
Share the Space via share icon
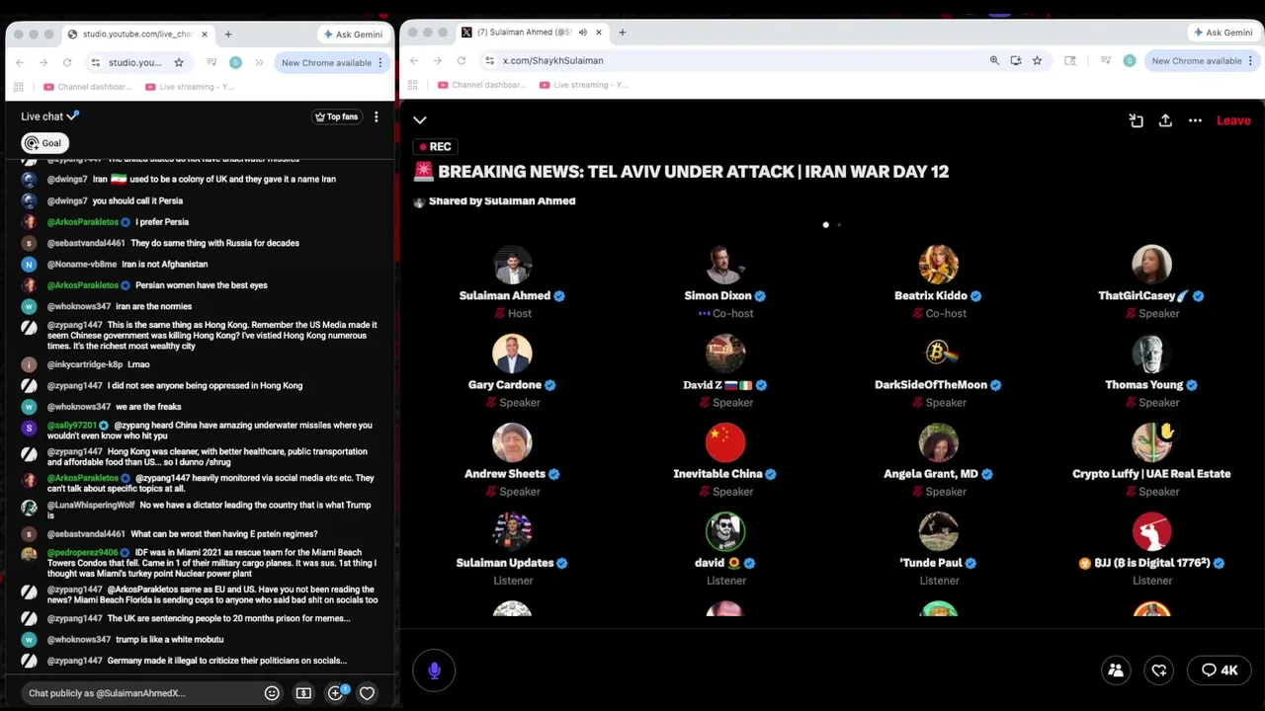coord(1165,120)
